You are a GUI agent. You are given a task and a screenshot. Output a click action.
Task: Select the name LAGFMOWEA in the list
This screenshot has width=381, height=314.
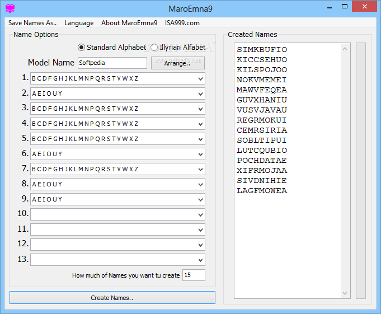(x=262, y=191)
